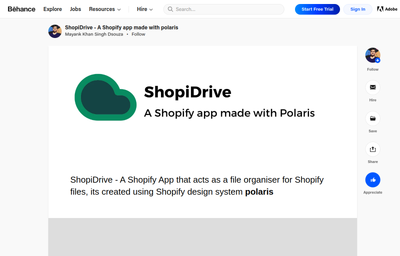400x256 pixels.
Task: Click the sidebar avatar with plus badge
Action: tap(372, 55)
